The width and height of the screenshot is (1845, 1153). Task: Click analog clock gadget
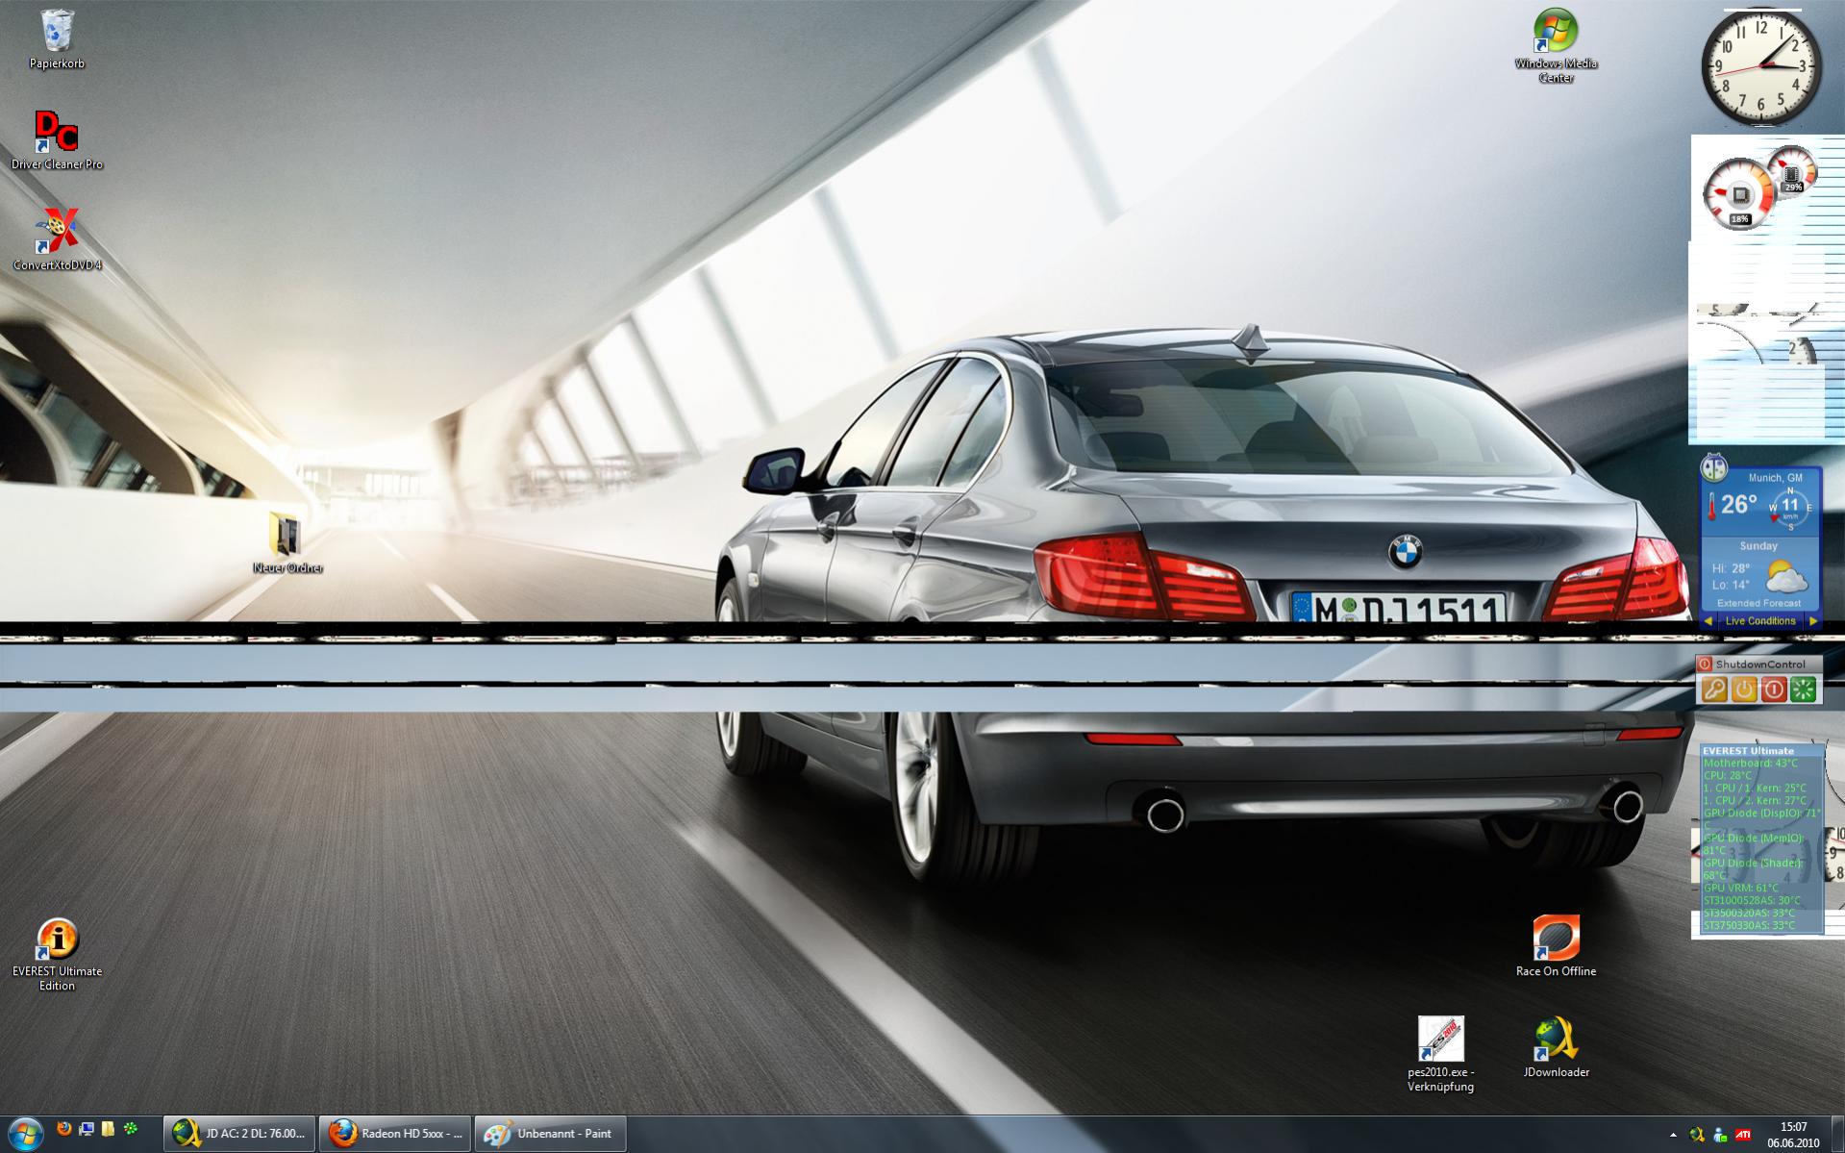[1760, 66]
